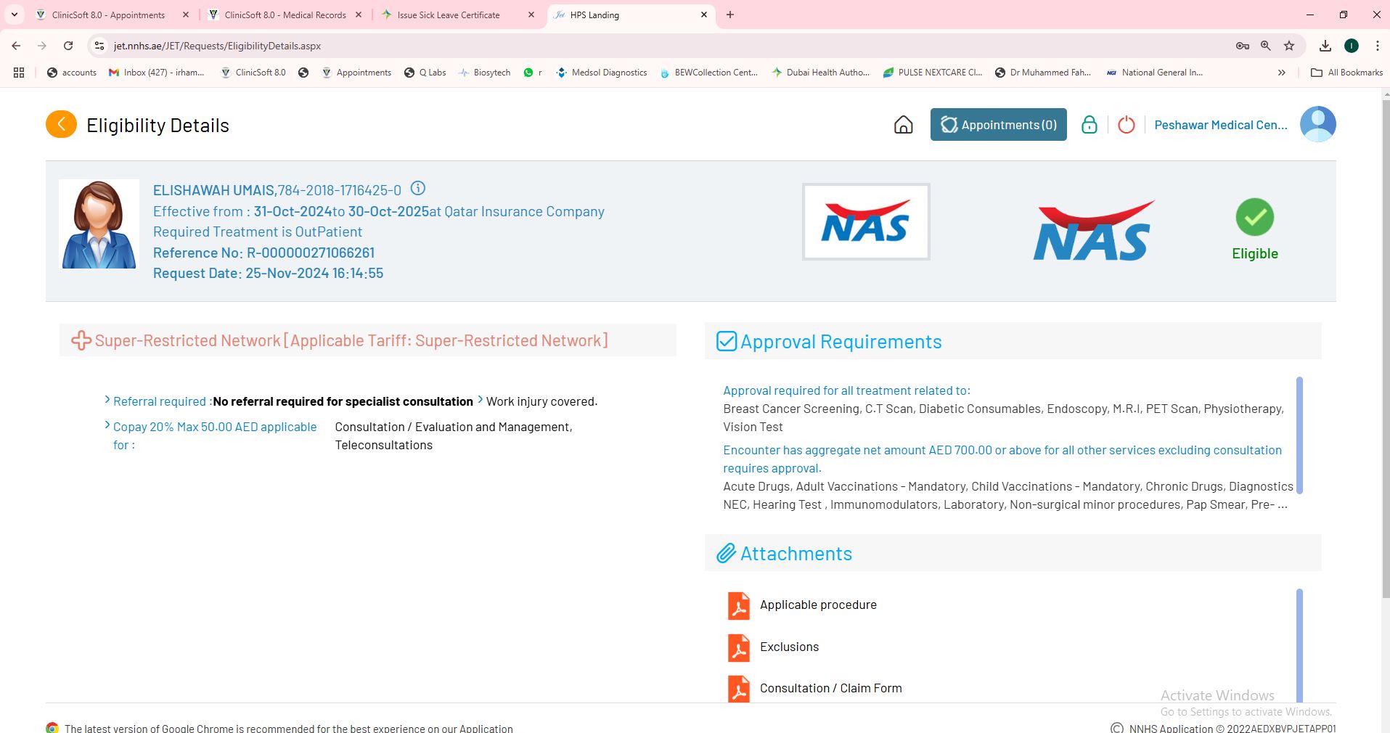Open the Appointments (0) button
1390x733 pixels.
click(x=998, y=125)
